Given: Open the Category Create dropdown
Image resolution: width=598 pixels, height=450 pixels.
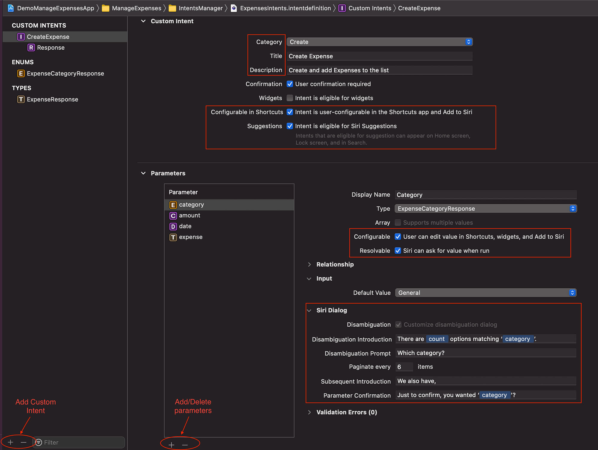Looking at the screenshot, I should [x=379, y=42].
